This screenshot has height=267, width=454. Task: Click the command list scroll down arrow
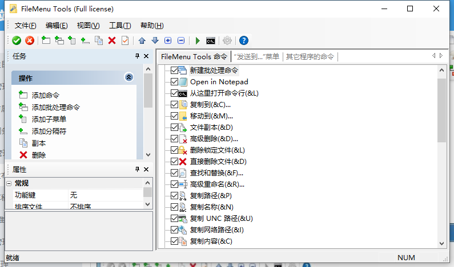pyautogui.click(x=441, y=243)
